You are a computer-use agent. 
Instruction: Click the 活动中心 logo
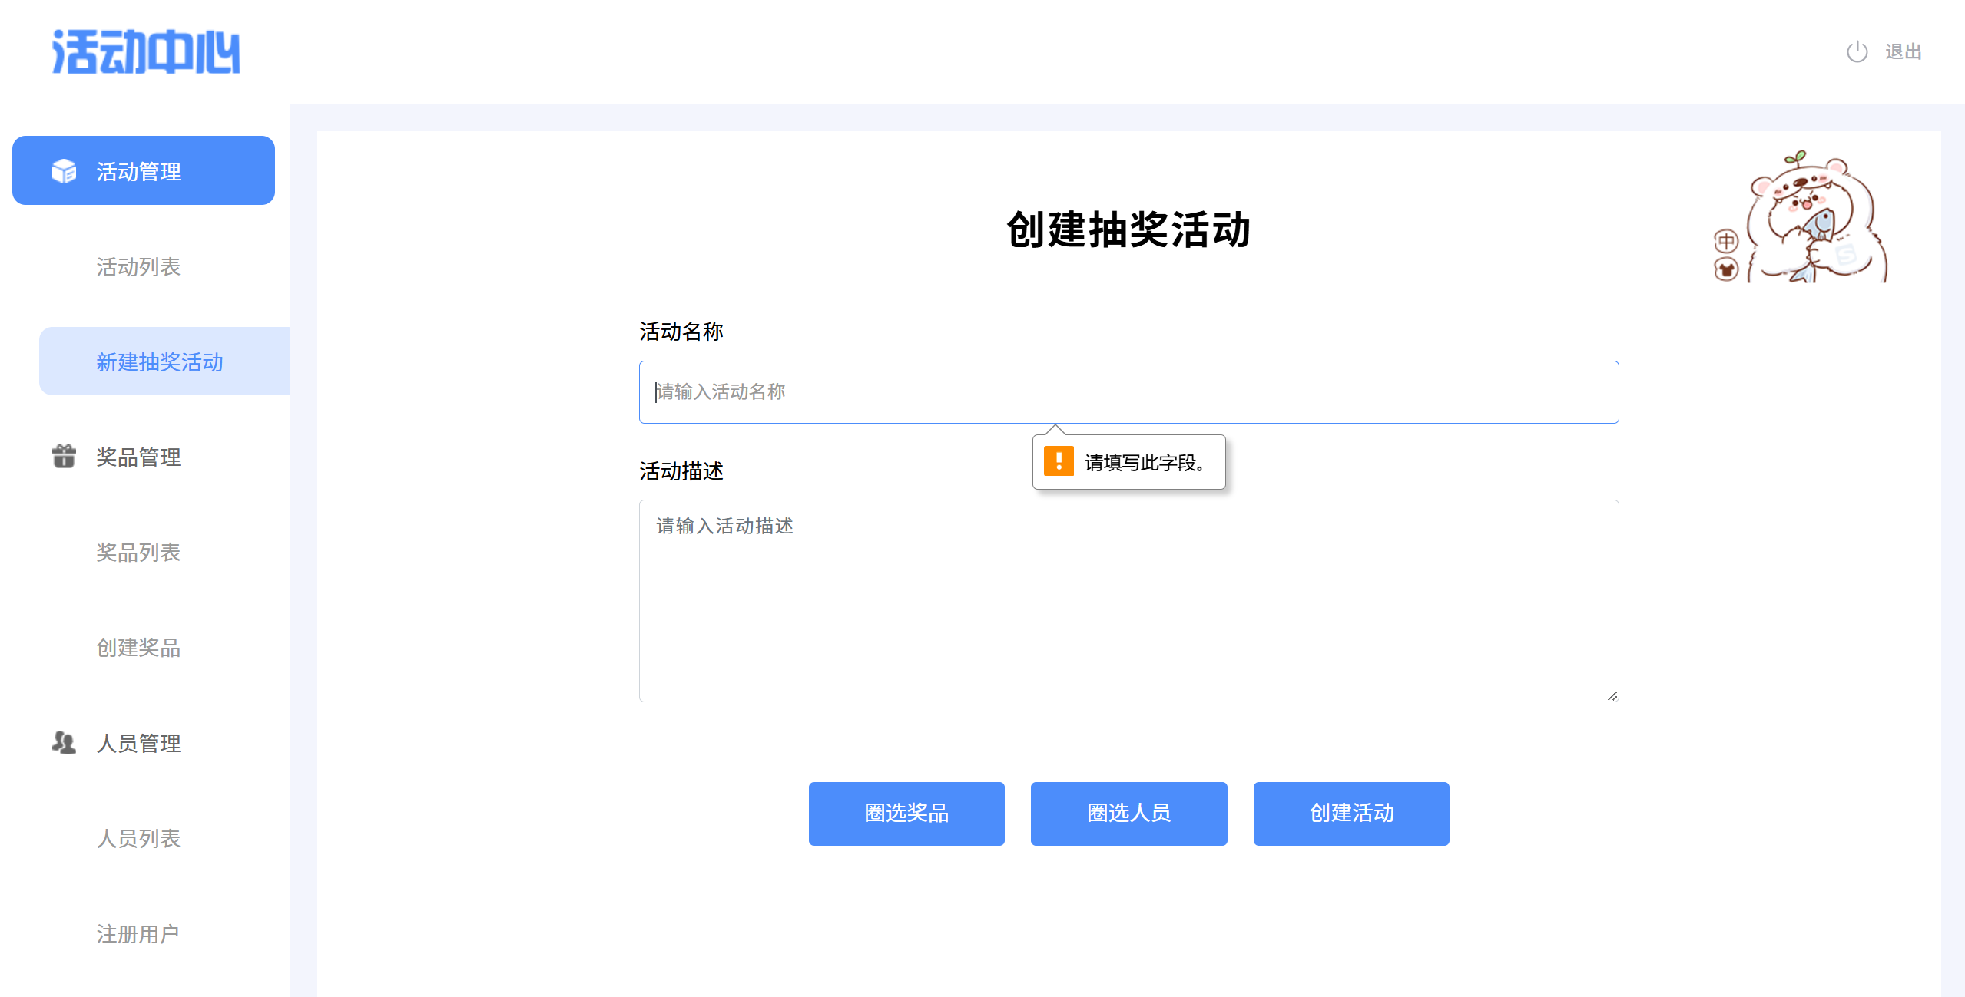(x=146, y=52)
